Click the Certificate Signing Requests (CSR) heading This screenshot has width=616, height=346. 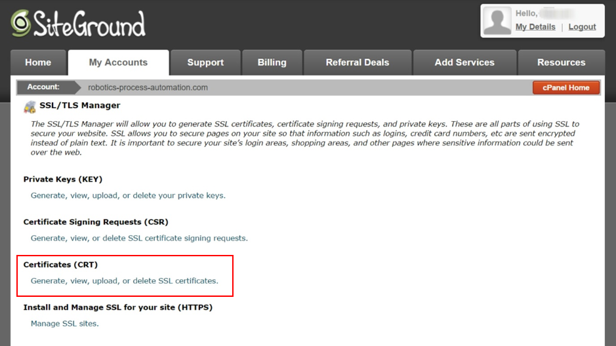coord(96,222)
